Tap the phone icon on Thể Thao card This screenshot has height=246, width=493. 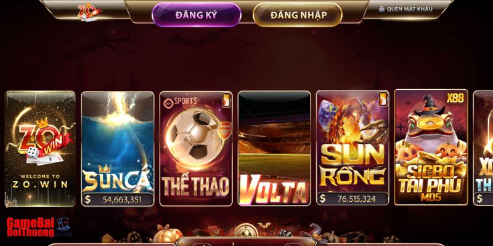tap(226, 100)
